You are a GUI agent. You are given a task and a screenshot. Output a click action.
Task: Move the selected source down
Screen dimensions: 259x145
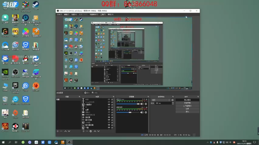pyautogui.click(x=98, y=131)
